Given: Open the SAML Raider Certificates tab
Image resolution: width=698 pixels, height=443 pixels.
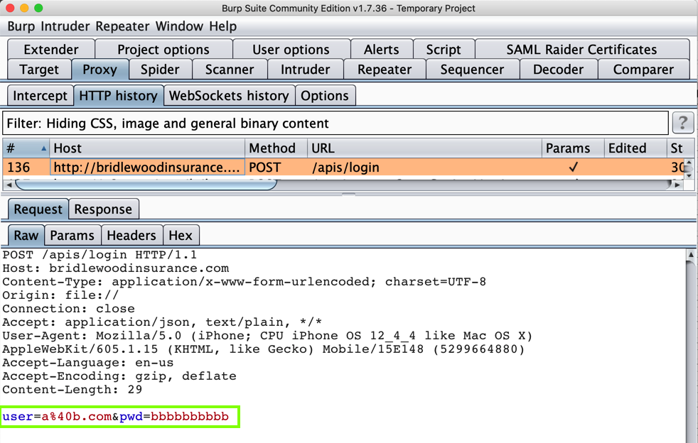Looking at the screenshot, I should point(582,49).
